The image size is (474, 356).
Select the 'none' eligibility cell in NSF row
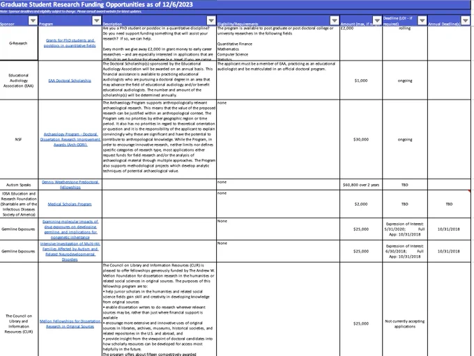(278, 140)
